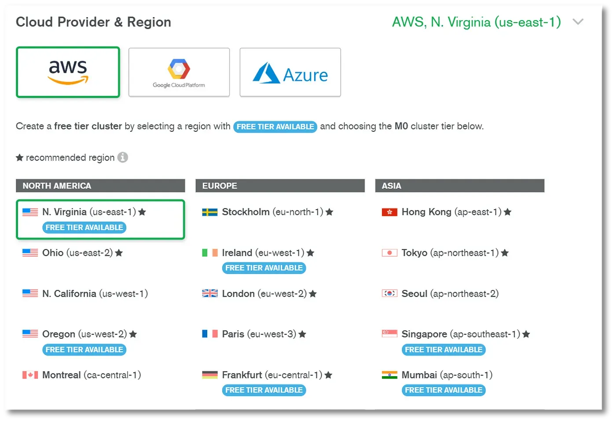Collapse the Cloud Provider & Region chevron
Image resolution: width=616 pixels, height=421 pixels.
[x=578, y=22]
